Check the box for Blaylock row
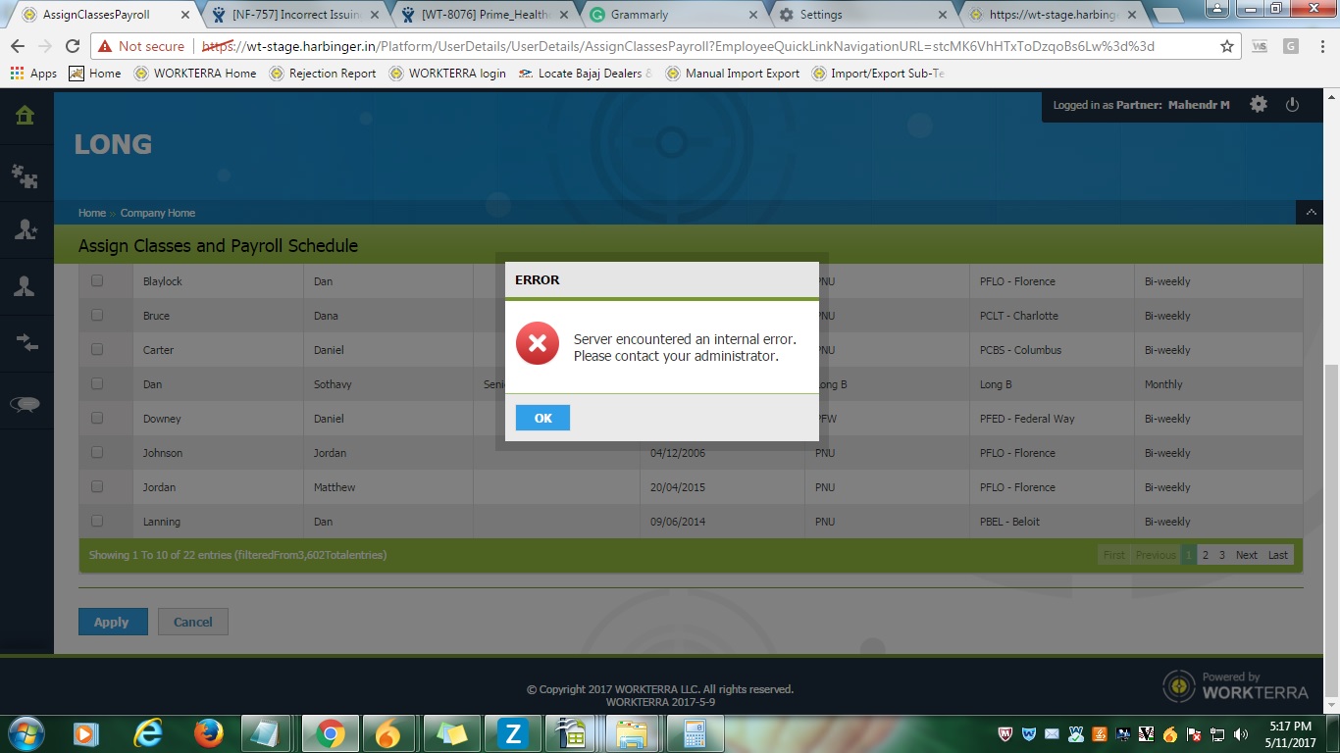Viewport: 1340px width, 753px height. pyautogui.click(x=97, y=280)
